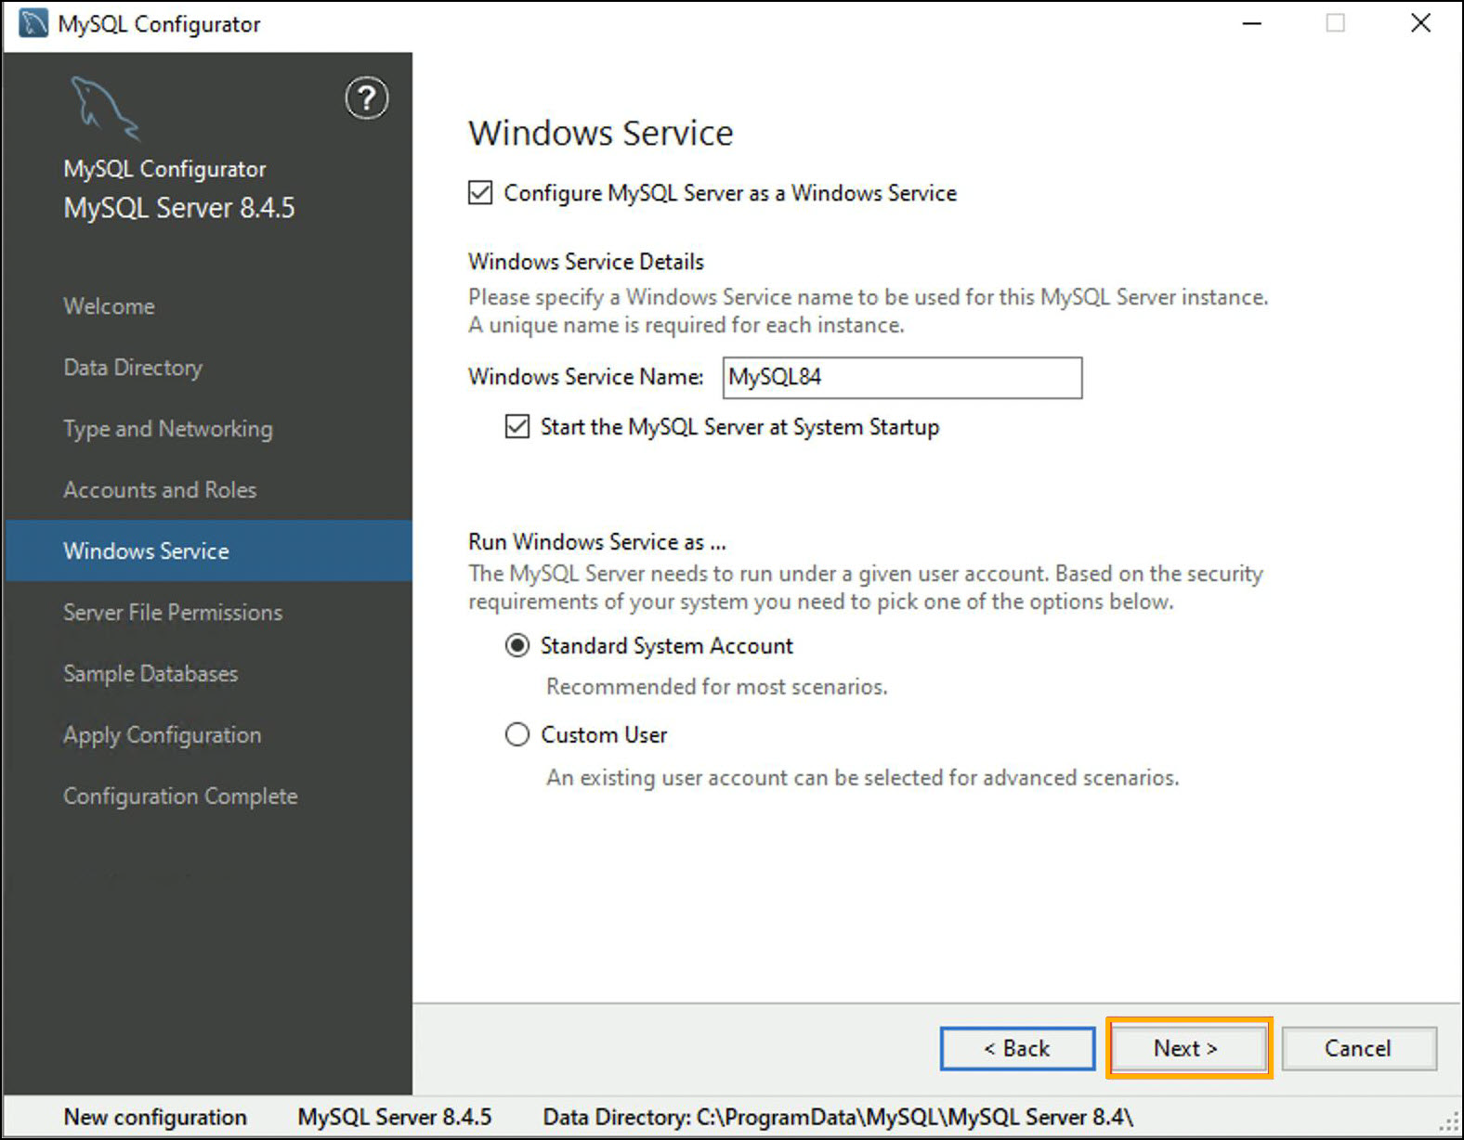Image resolution: width=1464 pixels, height=1140 pixels.
Task: Choose the Custom User radio button
Action: click(x=517, y=735)
